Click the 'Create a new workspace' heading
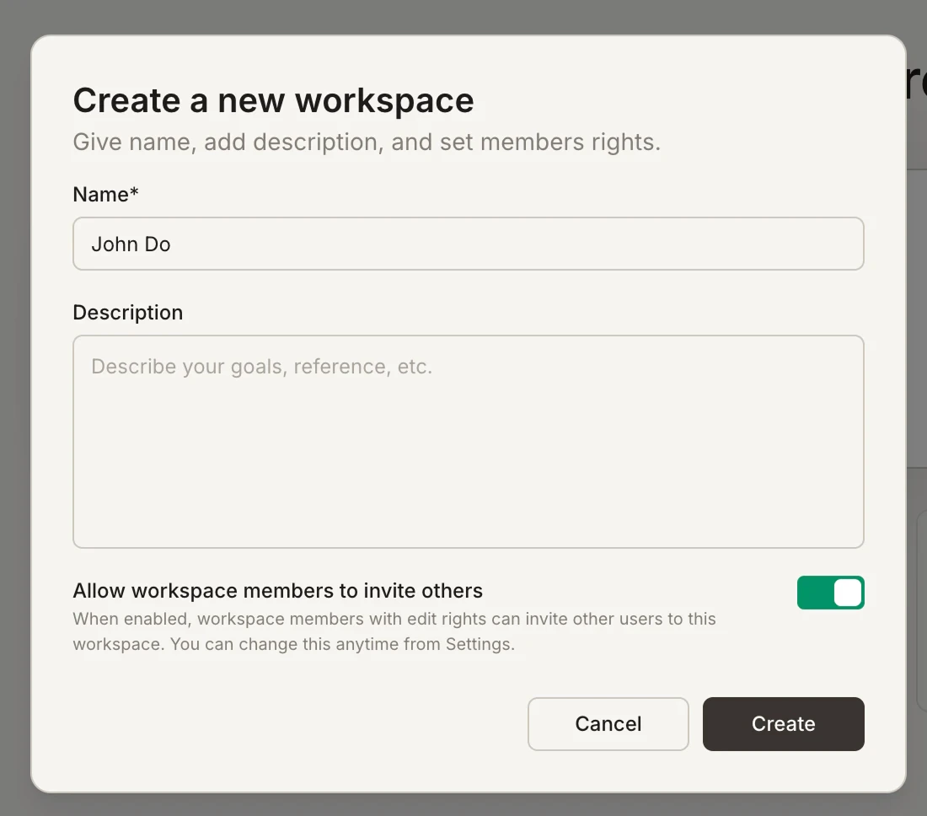 coord(273,99)
